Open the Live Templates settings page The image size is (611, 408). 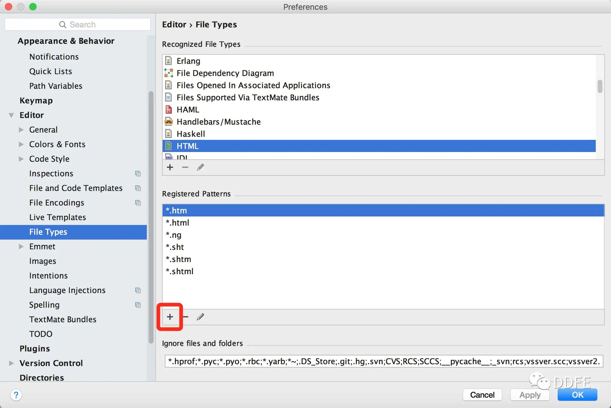point(58,217)
